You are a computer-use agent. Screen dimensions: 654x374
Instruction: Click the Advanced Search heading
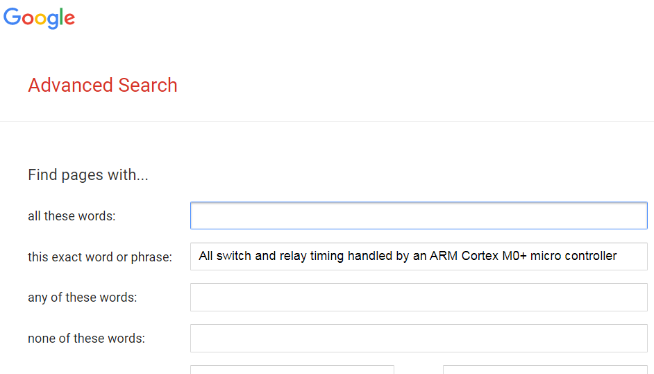(103, 85)
